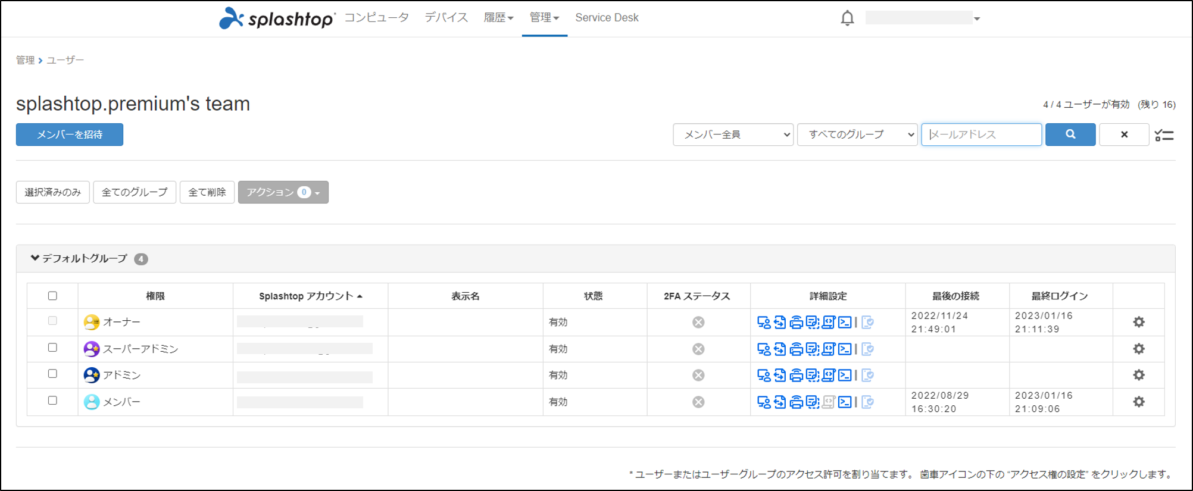Image resolution: width=1193 pixels, height=491 pixels.
Task: Open the checklist column settings icon
Action: pyautogui.click(x=1164, y=136)
